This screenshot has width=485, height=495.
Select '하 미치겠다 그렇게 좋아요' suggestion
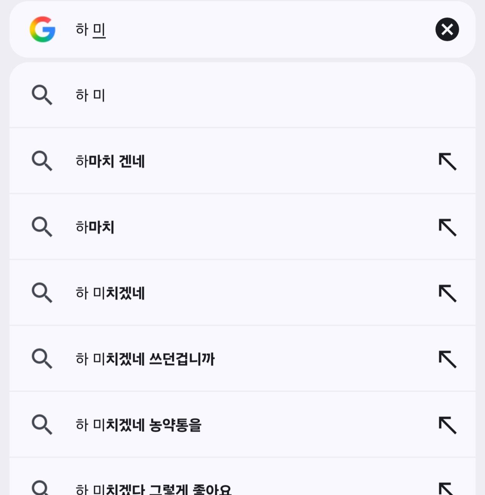(153, 489)
